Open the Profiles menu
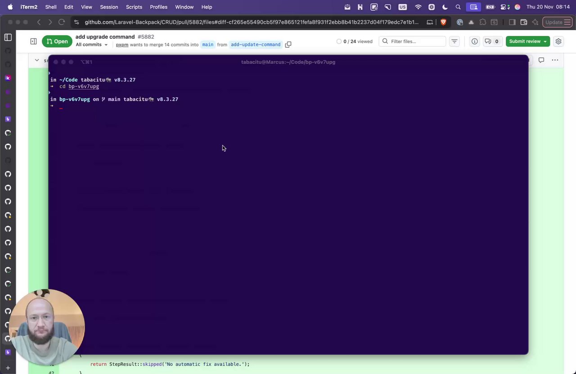Image resolution: width=576 pixels, height=374 pixels. pyautogui.click(x=158, y=7)
